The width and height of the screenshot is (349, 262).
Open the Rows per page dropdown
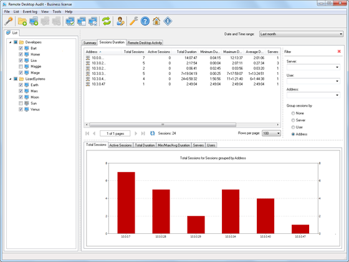tap(271, 133)
